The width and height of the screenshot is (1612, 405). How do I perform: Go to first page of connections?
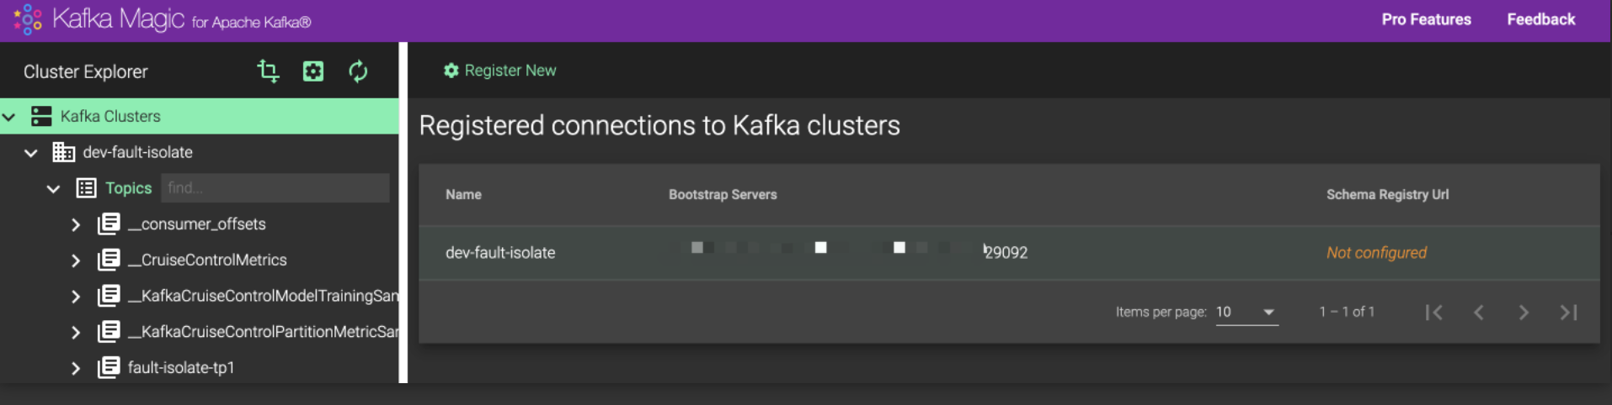1433,313
